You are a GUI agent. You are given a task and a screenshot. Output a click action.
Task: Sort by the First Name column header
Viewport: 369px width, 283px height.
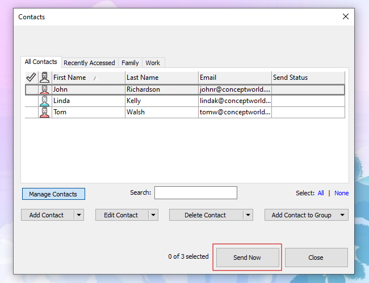click(89, 78)
